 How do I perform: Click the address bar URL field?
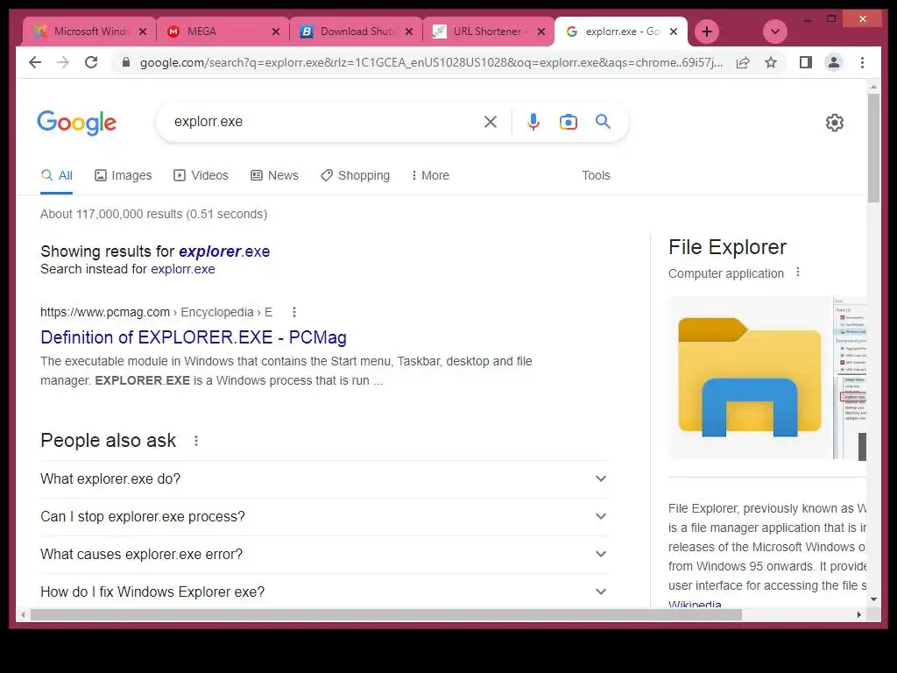[x=431, y=62]
